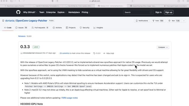Image resolution: width=189 pixels, height=106 pixels.
Task: Open the VMM usage notes link
Action: [x=69, y=98]
